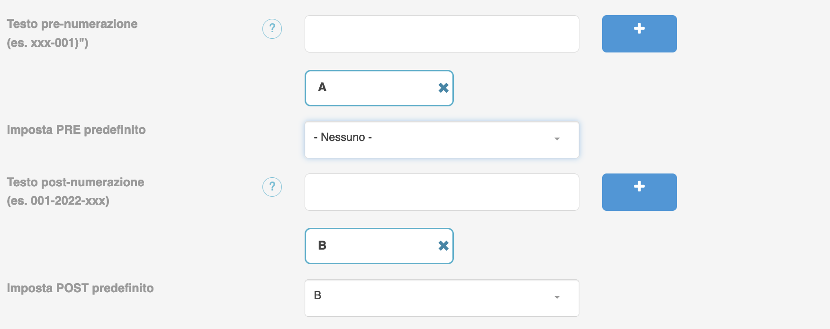Remove the B suffix tag
Viewport: 830px width, 329px height.
(443, 246)
